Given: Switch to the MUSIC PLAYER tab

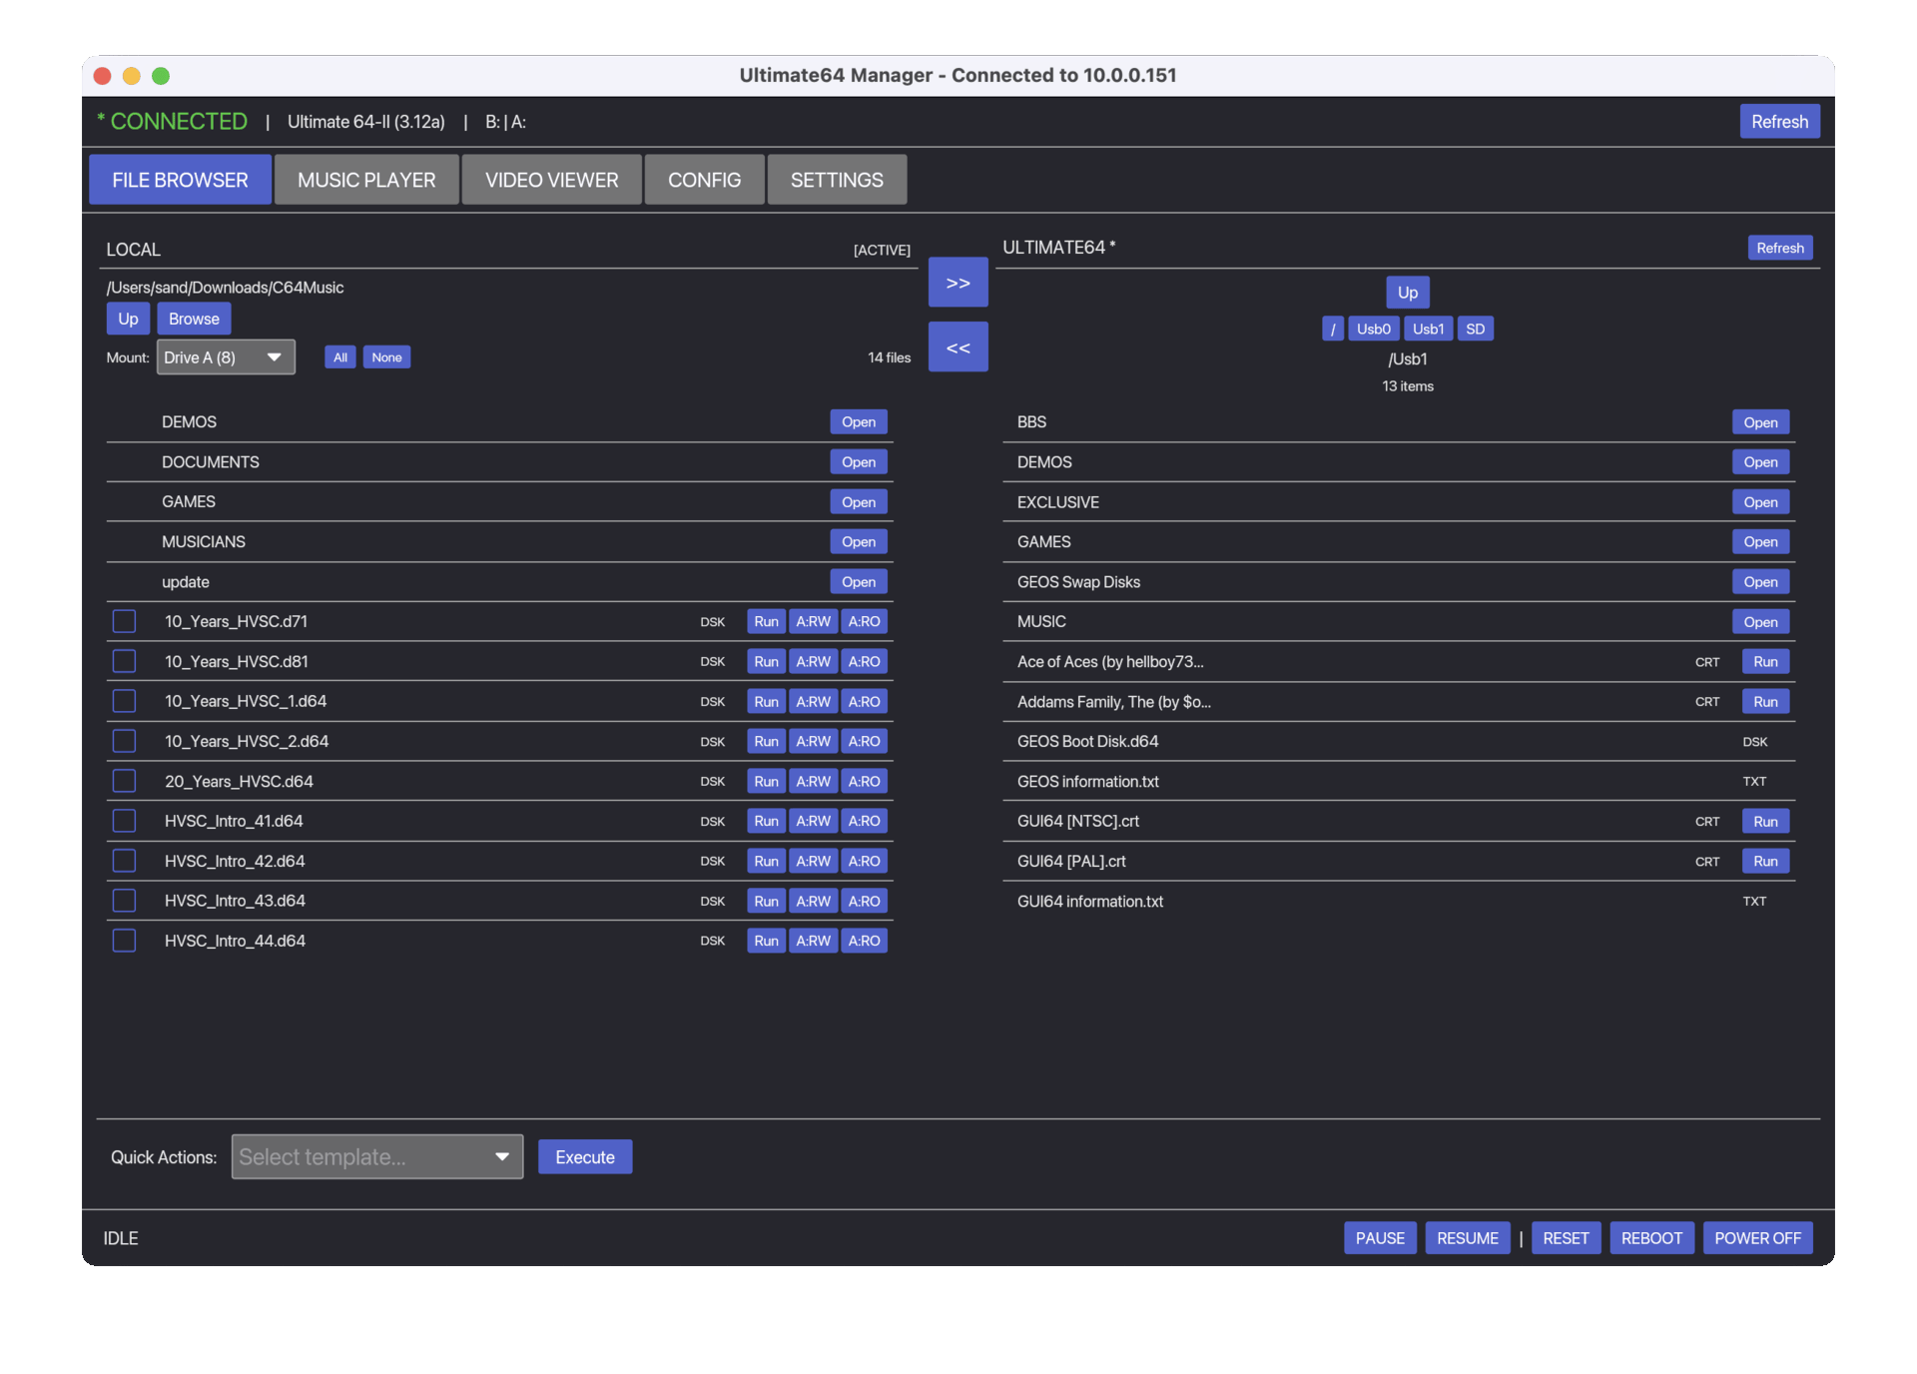Looking at the screenshot, I should [366, 180].
